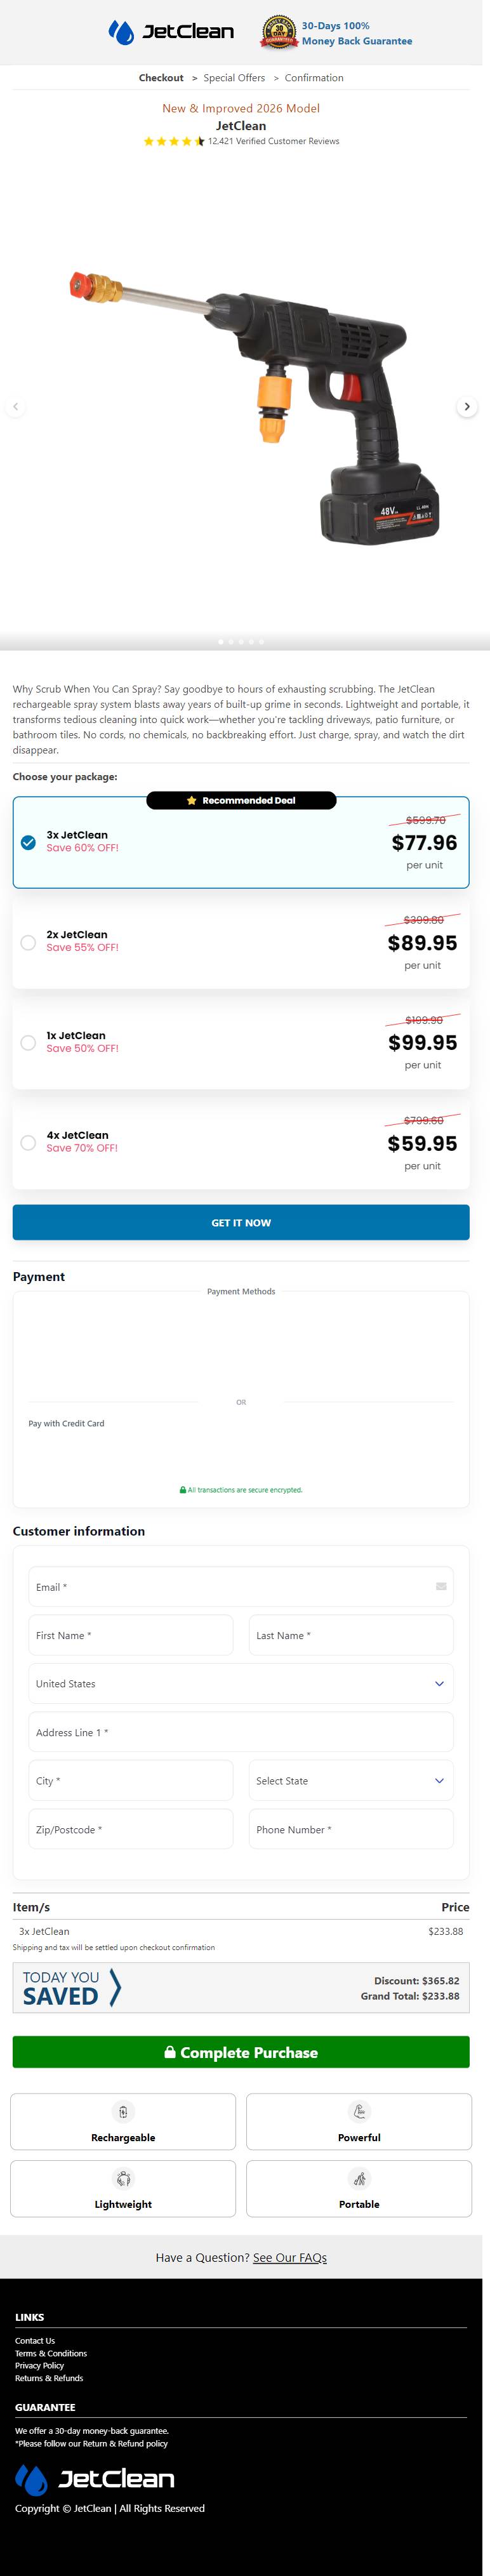This screenshot has width=490, height=2576.
Task: Click the Rechargeable battery icon
Action: 123,2111
